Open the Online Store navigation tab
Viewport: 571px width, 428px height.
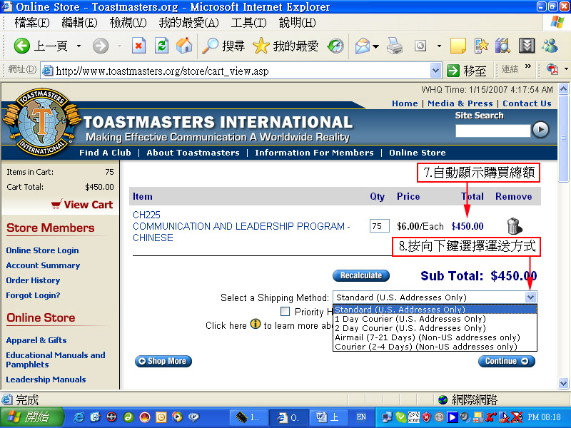pos(417,153)
